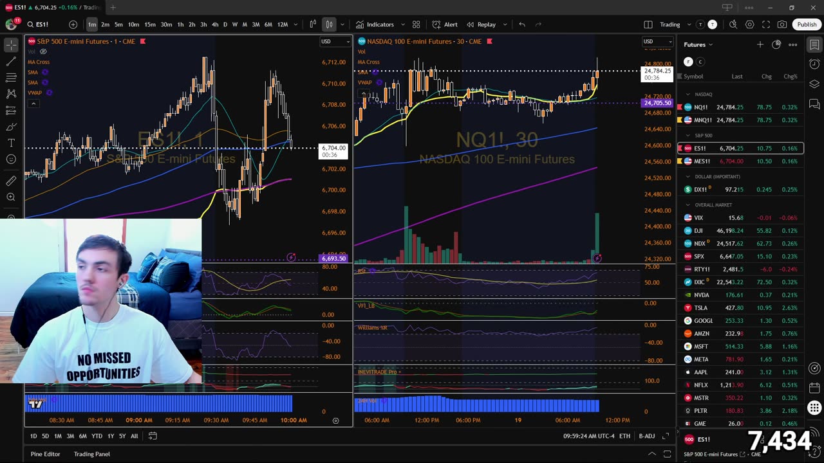Image resolution: width=824 pixels, height=463 pixels.
Task: Select the bars chart style icon
Action: pos(313,24)
